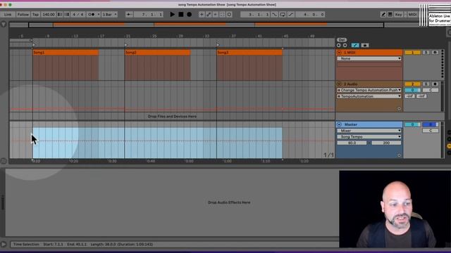Toggle Automation Mode button
Viewport: 451px width, 253px height.
(355, 45)
